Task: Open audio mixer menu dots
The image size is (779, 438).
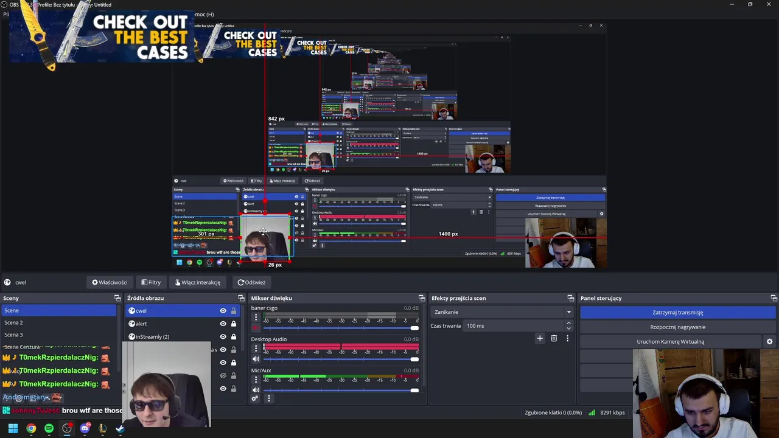Action: click(x=268, y=398)
